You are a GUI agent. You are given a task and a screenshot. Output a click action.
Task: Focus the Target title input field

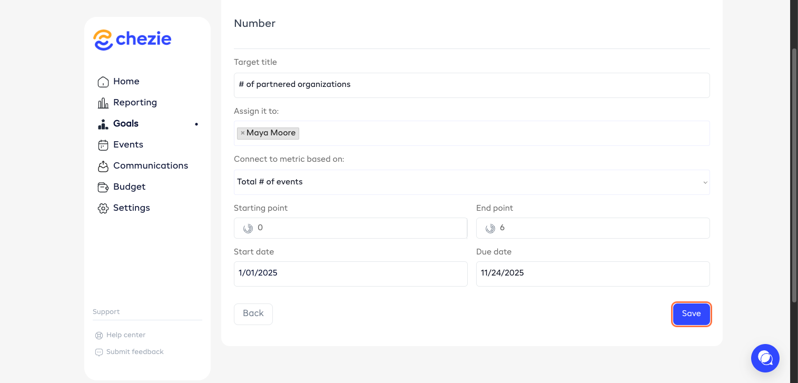click(x=471, y=85)
